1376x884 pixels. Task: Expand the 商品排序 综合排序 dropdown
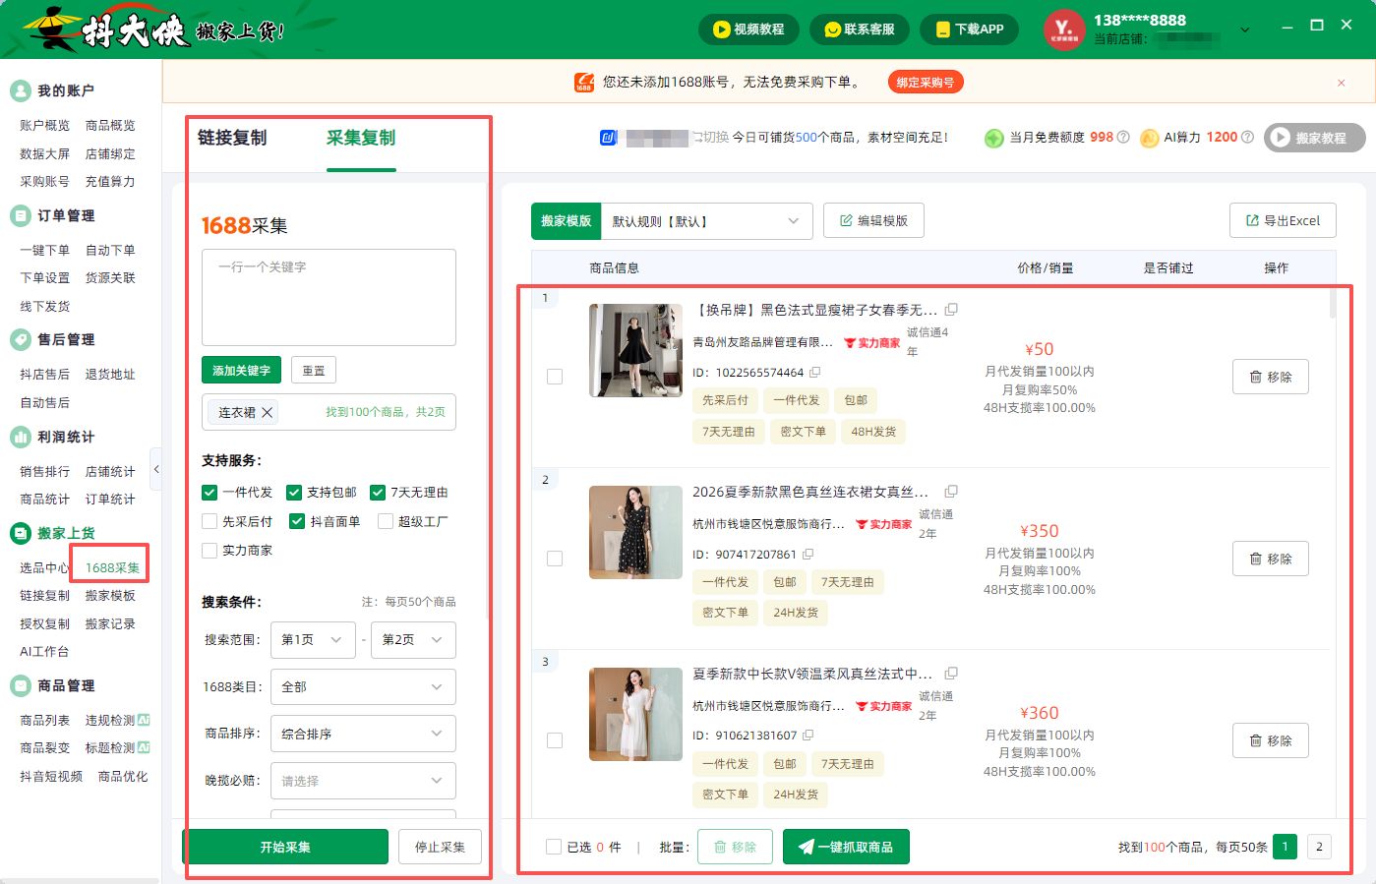click(x=363, y=734)
